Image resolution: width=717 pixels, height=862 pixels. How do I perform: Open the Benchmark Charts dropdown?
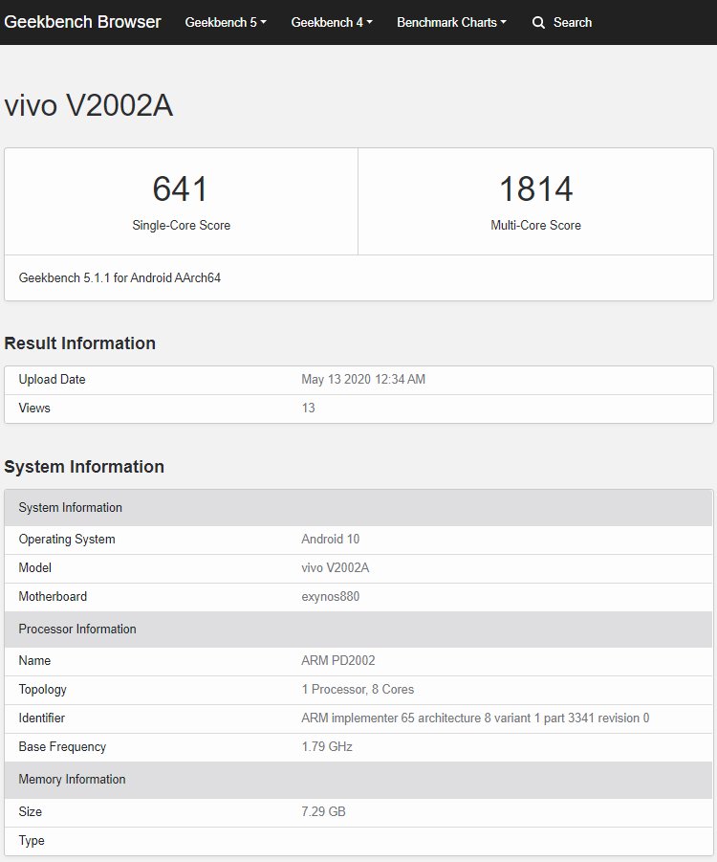click(x=451, y=23)
